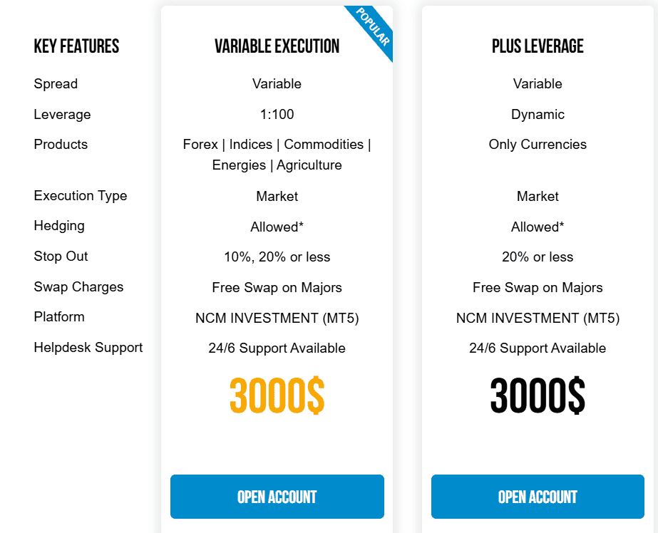This screenshot has height=533, width=658.
Task: Select the 24/6 Support Available text
Action: (277, 348)
